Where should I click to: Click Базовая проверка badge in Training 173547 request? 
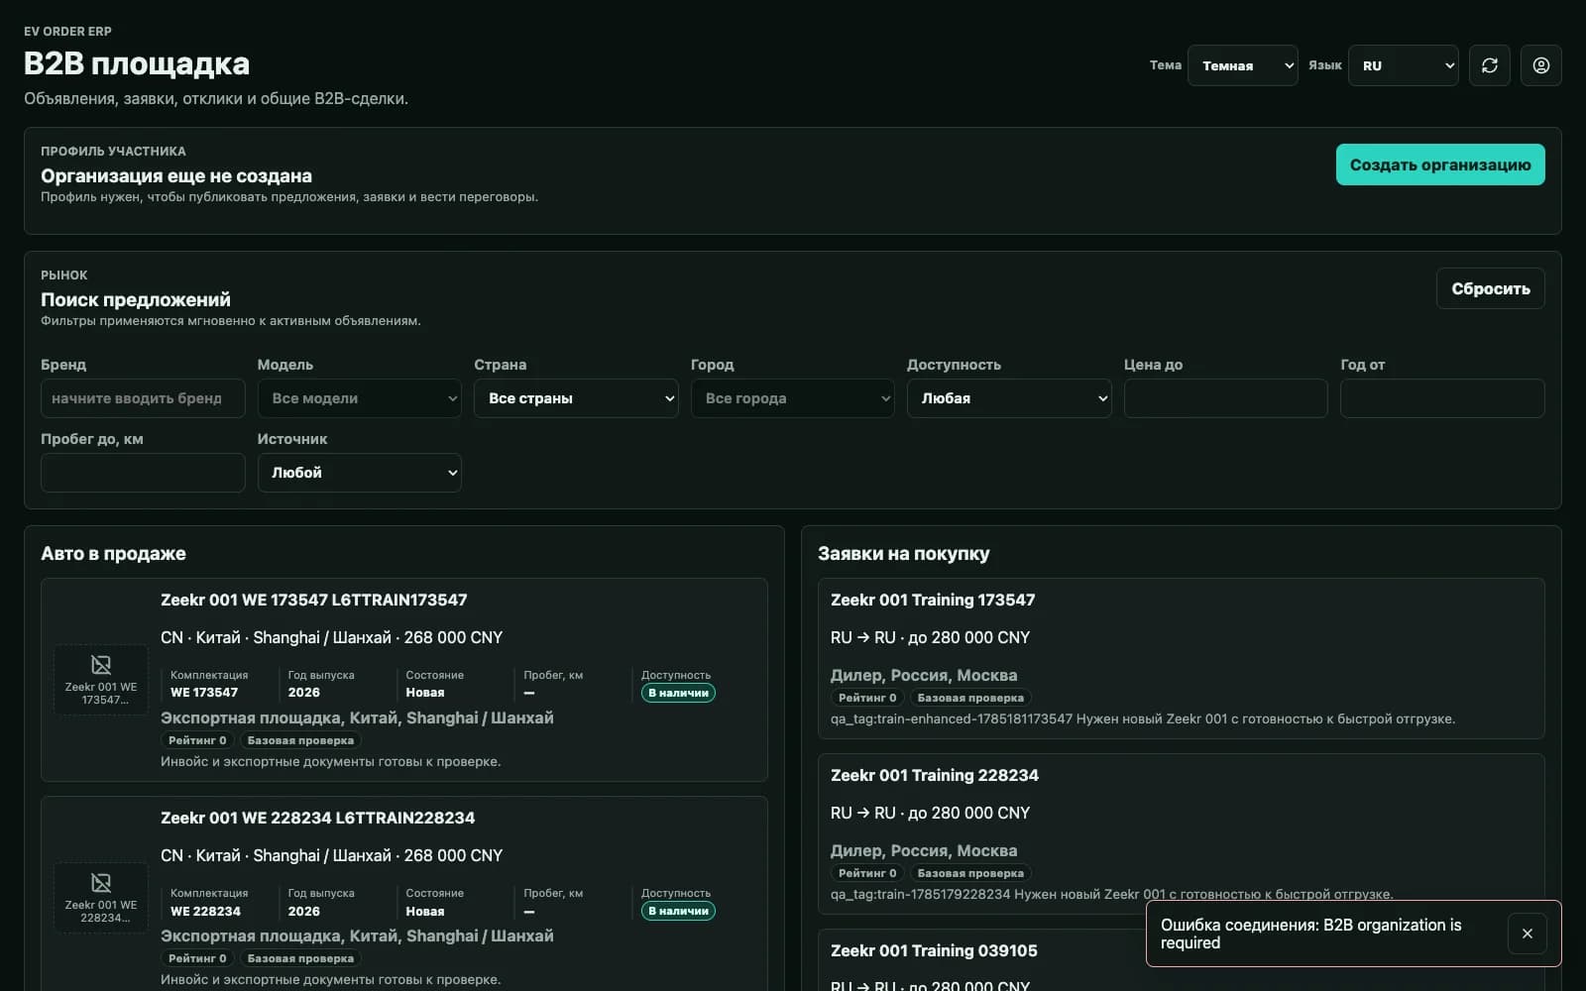(970, 698)
